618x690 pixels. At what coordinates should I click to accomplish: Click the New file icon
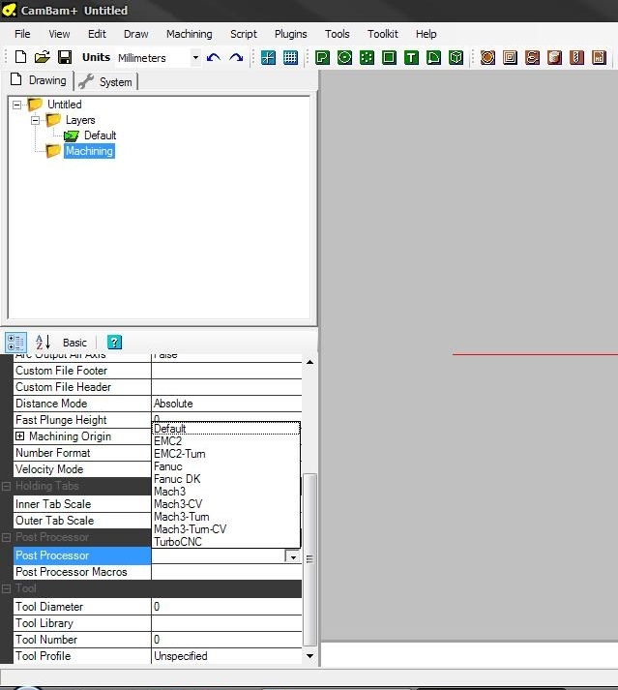click(20, 57)
